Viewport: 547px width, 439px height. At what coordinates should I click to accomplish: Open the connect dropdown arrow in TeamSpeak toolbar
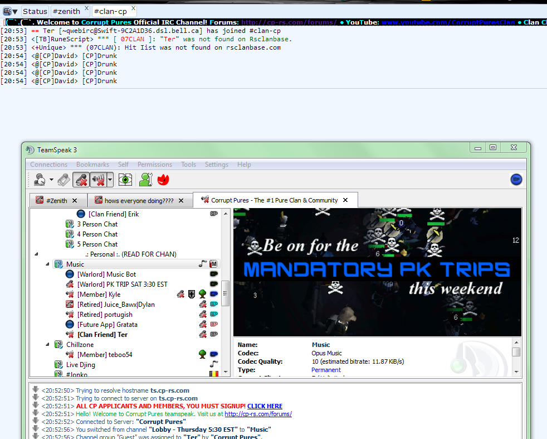click(x=51, y=180)
